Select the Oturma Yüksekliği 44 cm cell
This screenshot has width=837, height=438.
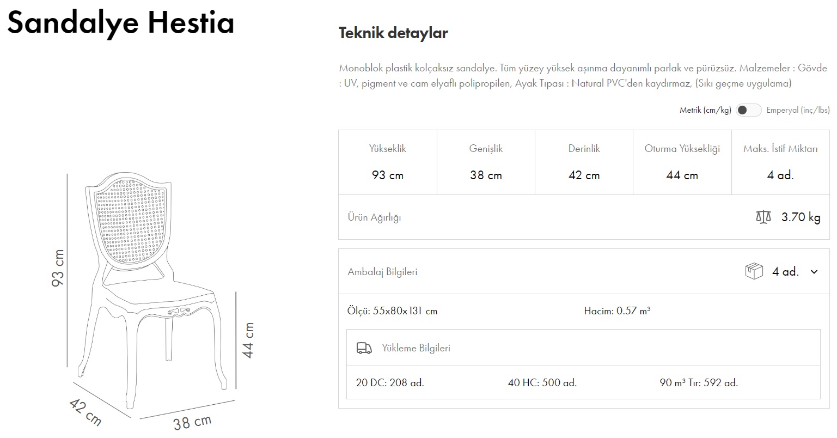point(682,162)
